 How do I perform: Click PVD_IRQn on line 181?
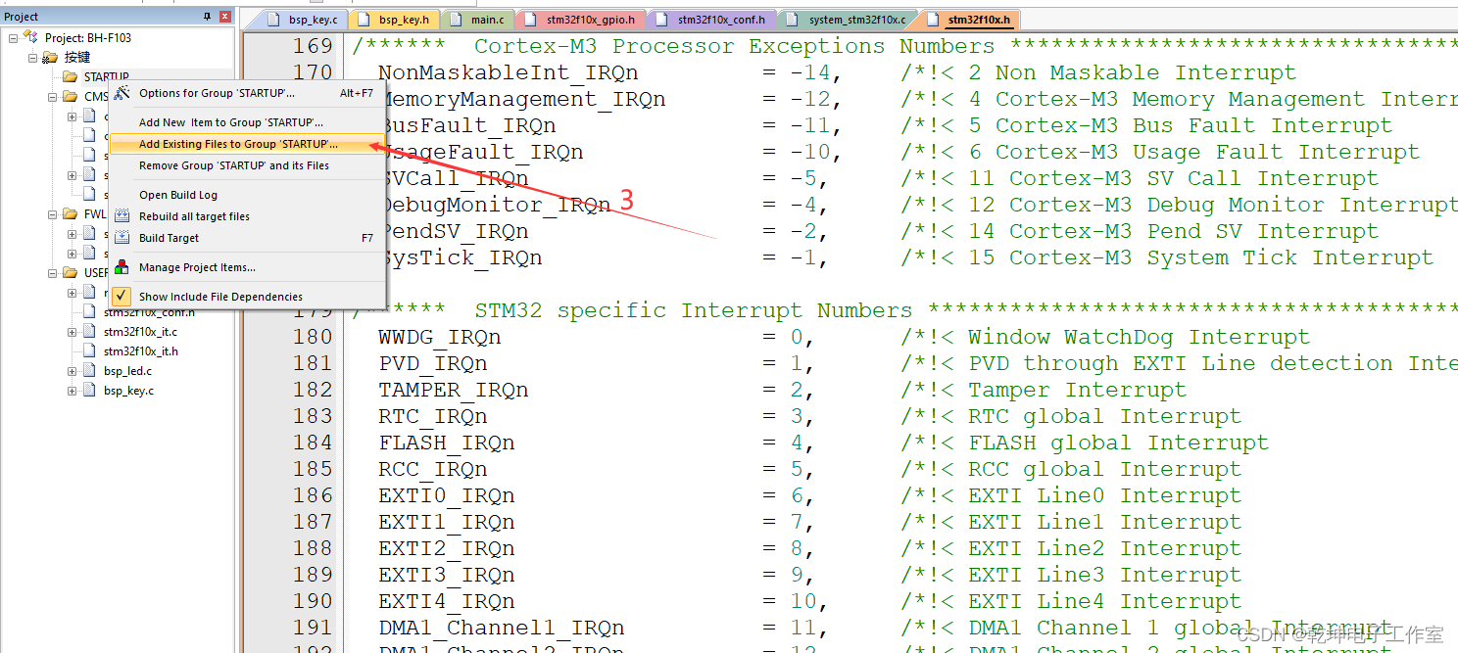click(433, 363)
